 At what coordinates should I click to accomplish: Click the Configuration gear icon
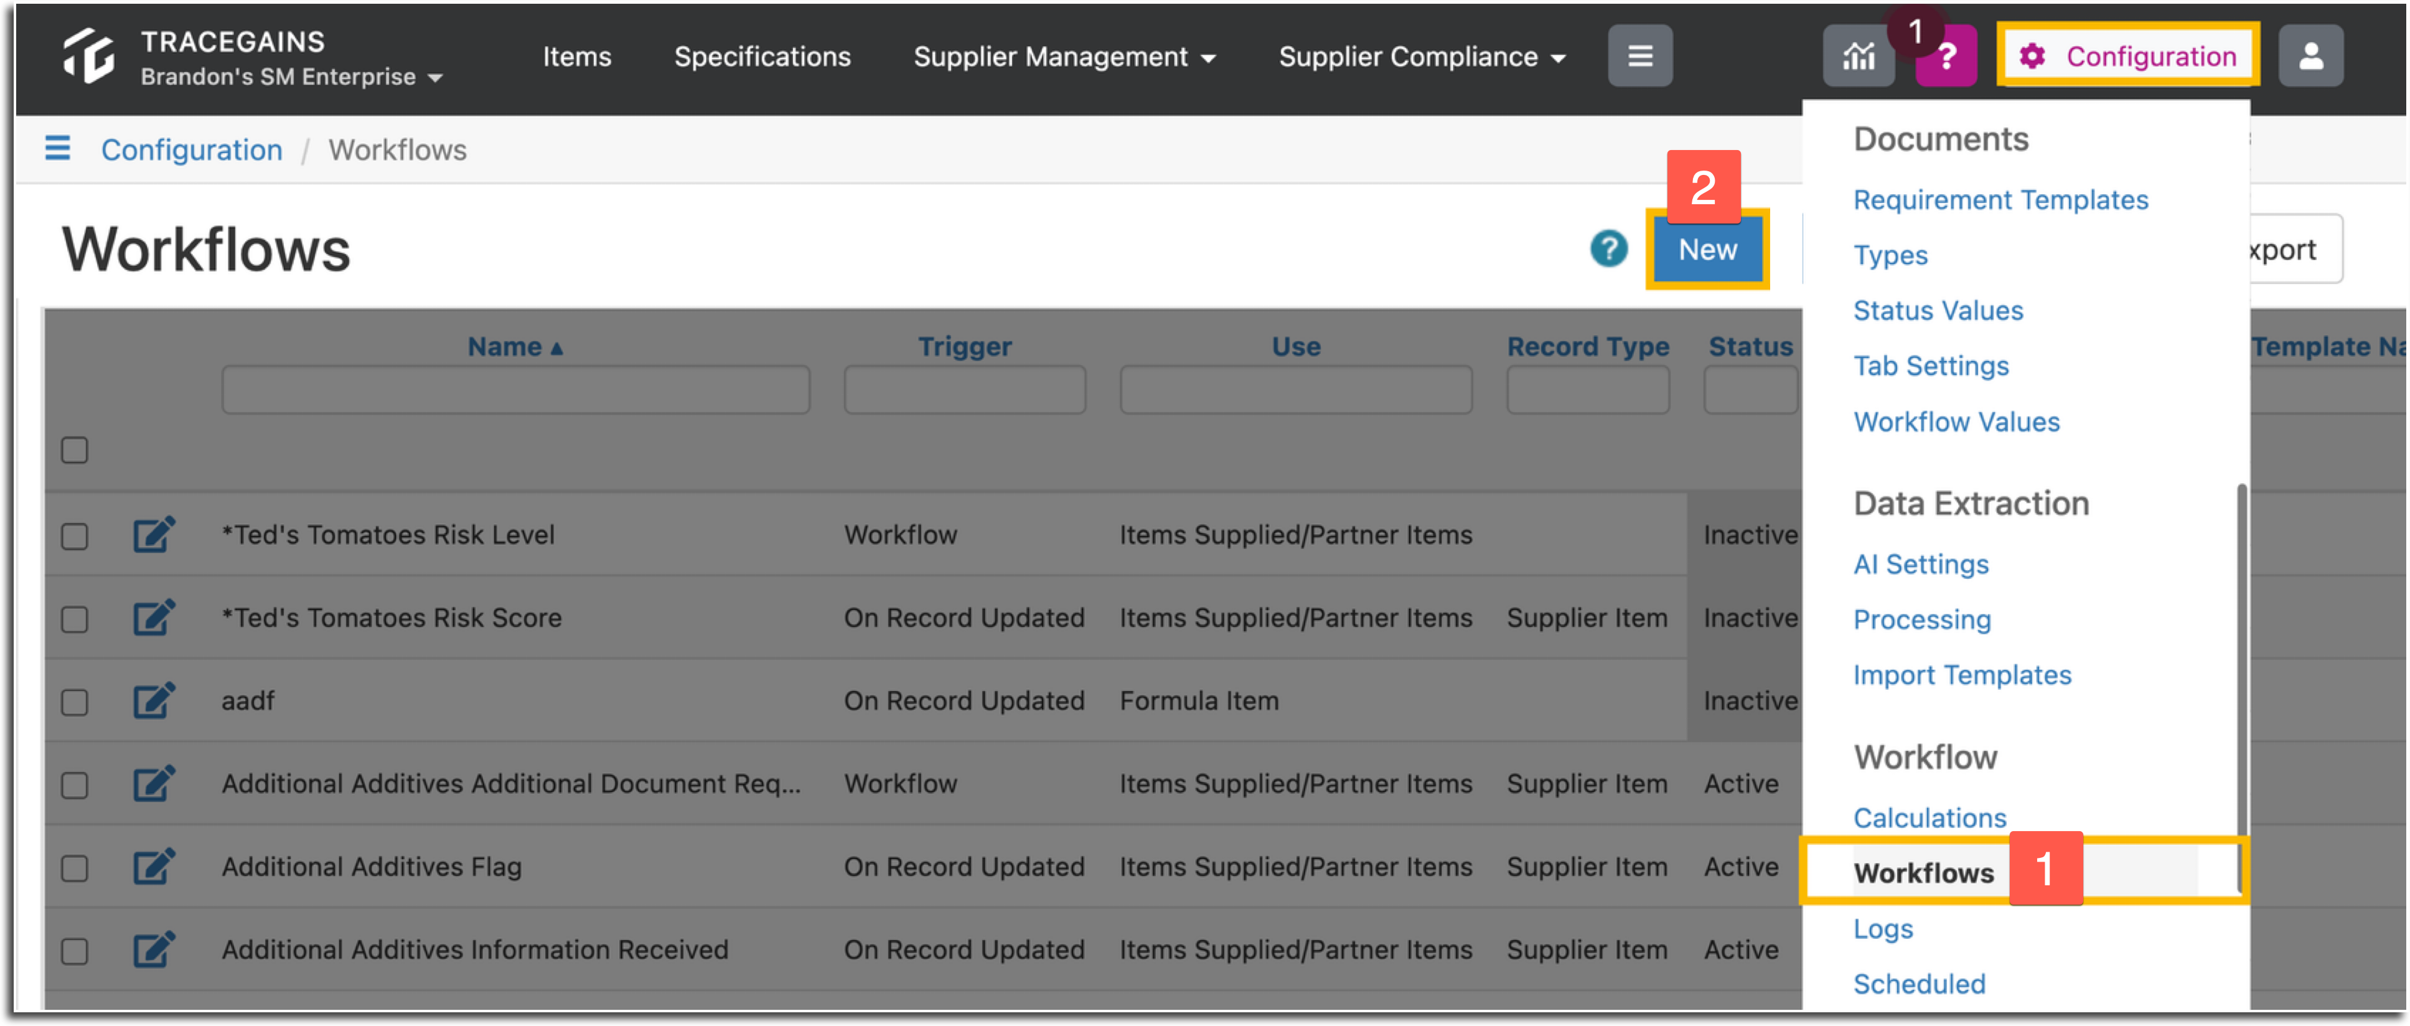(2032, 56)
